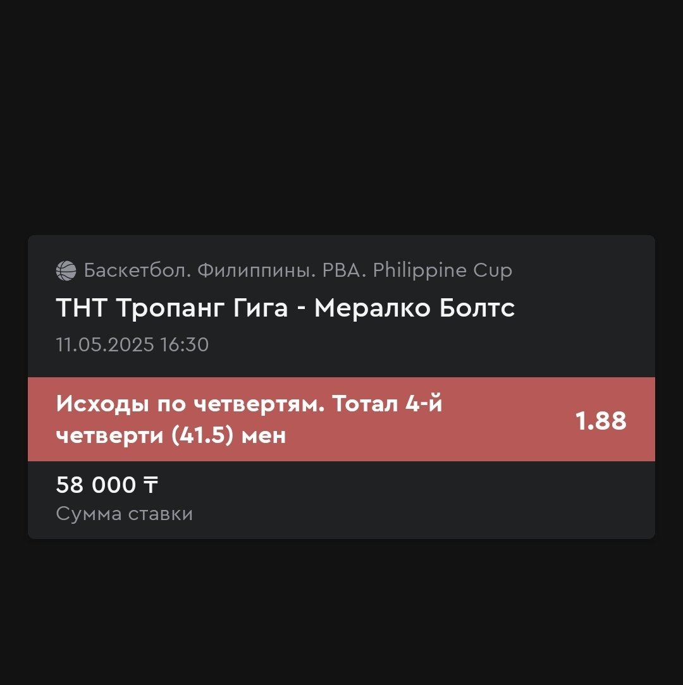
Task: Tap the 1.88 odds value
Action: (x=601, y=421)
